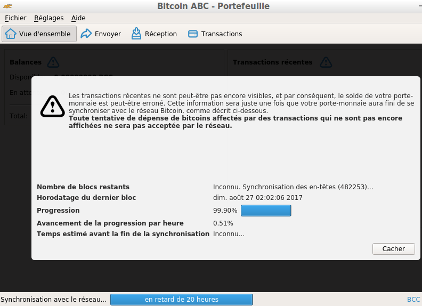This screenshot has width=422, height=306.
Task: Hide the sync dialog with Cacher
Action: click(x=393, y=249)
